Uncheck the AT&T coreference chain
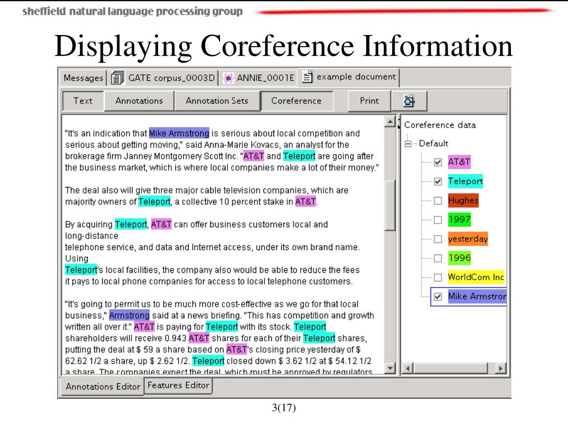The image size is (568, 426). (438, 163)
